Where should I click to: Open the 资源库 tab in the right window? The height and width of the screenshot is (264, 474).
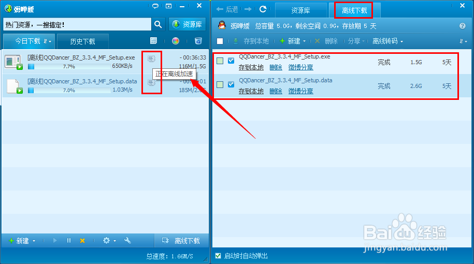click(x=301, y=10)
